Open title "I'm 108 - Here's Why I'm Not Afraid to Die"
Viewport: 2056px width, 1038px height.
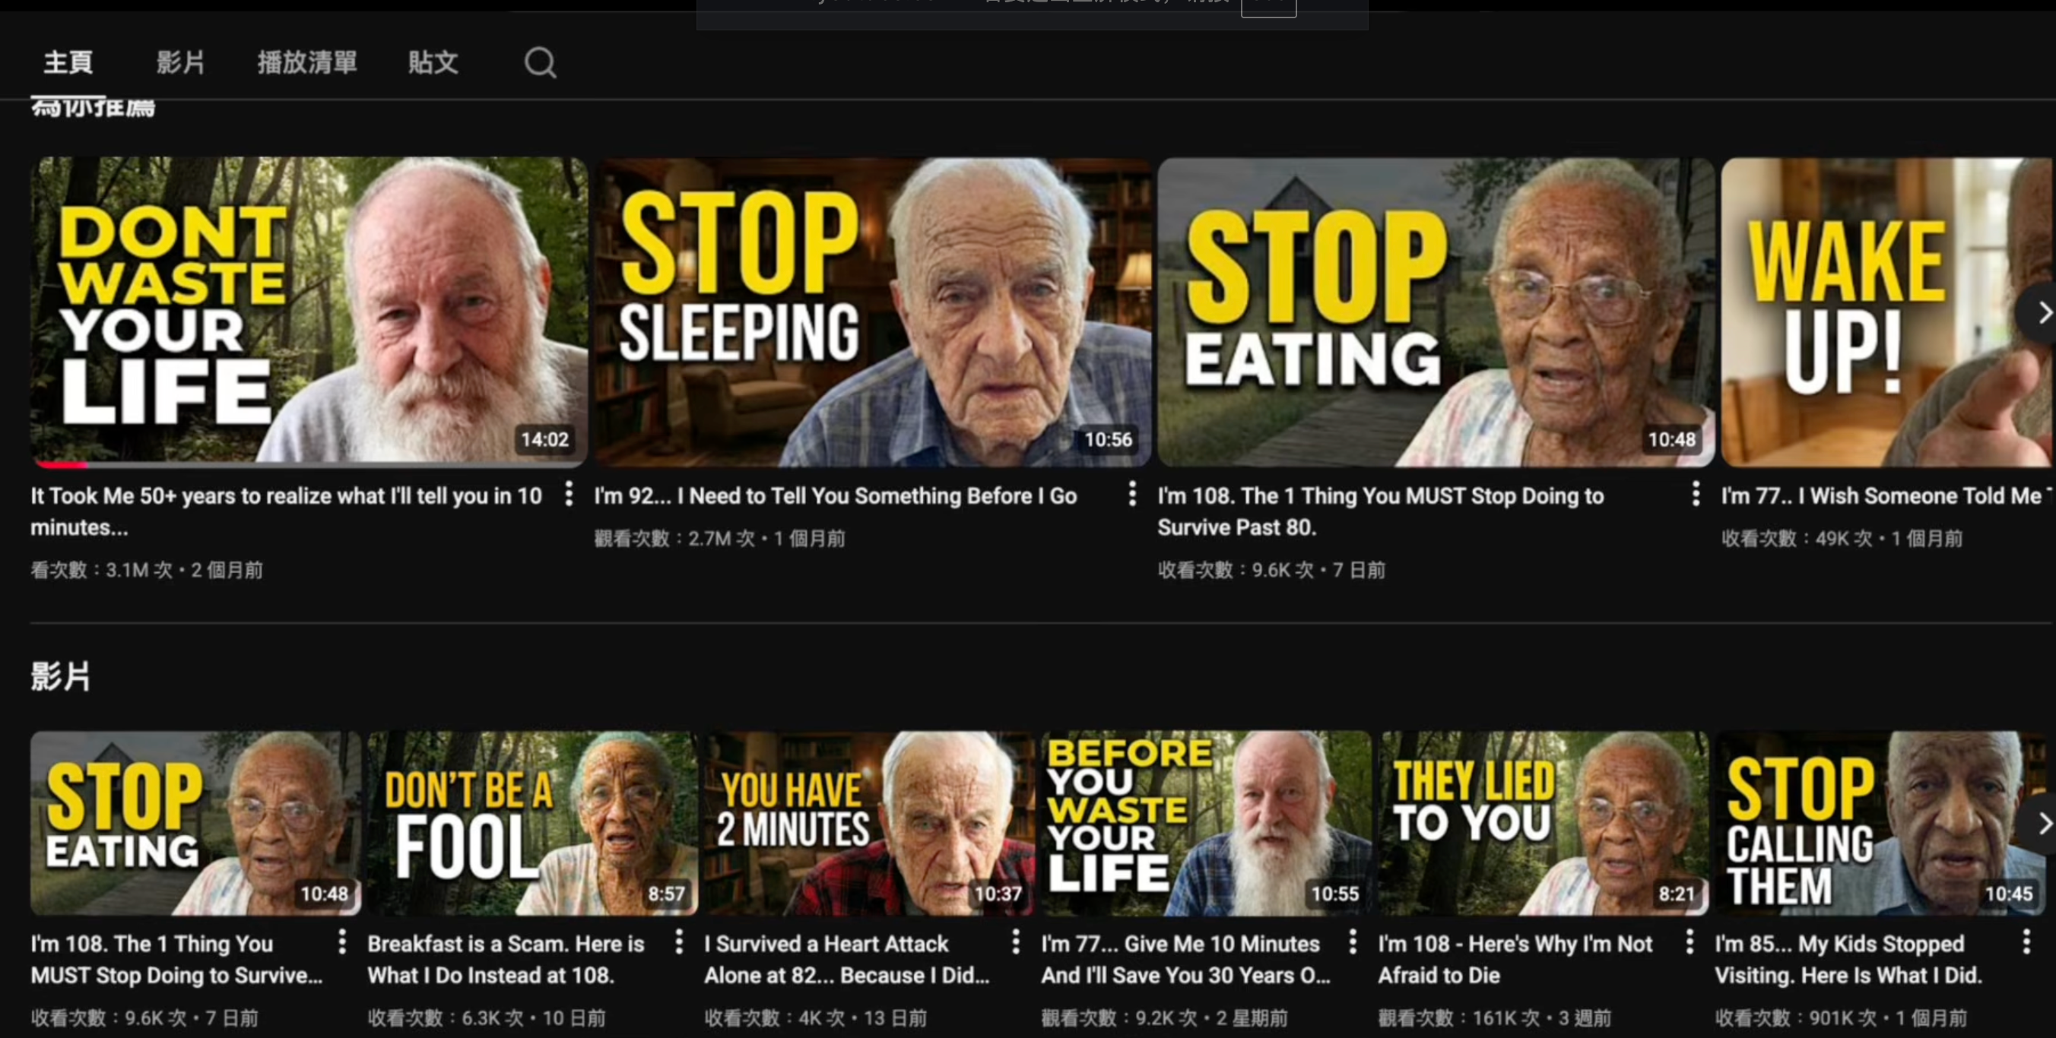[1515, 959]
